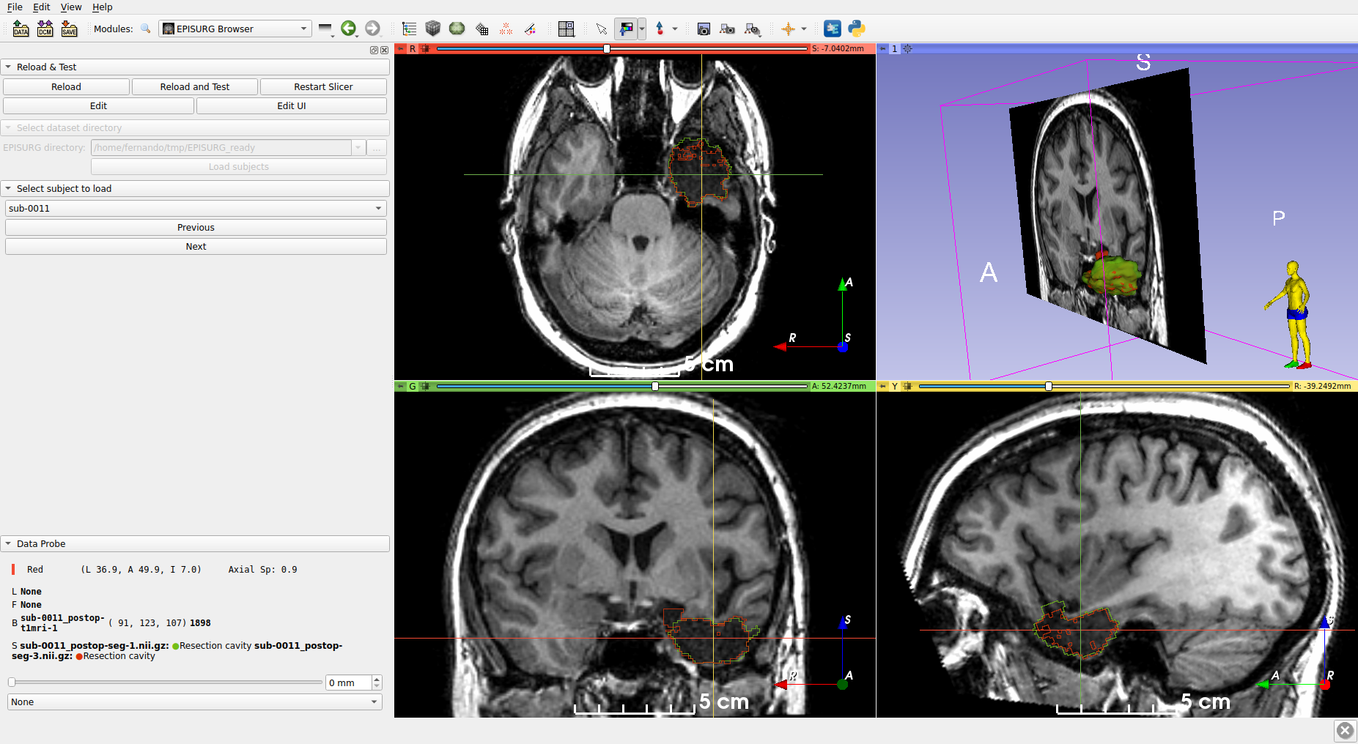Open the EPISURG Browser module dropdown

point(235,29)
